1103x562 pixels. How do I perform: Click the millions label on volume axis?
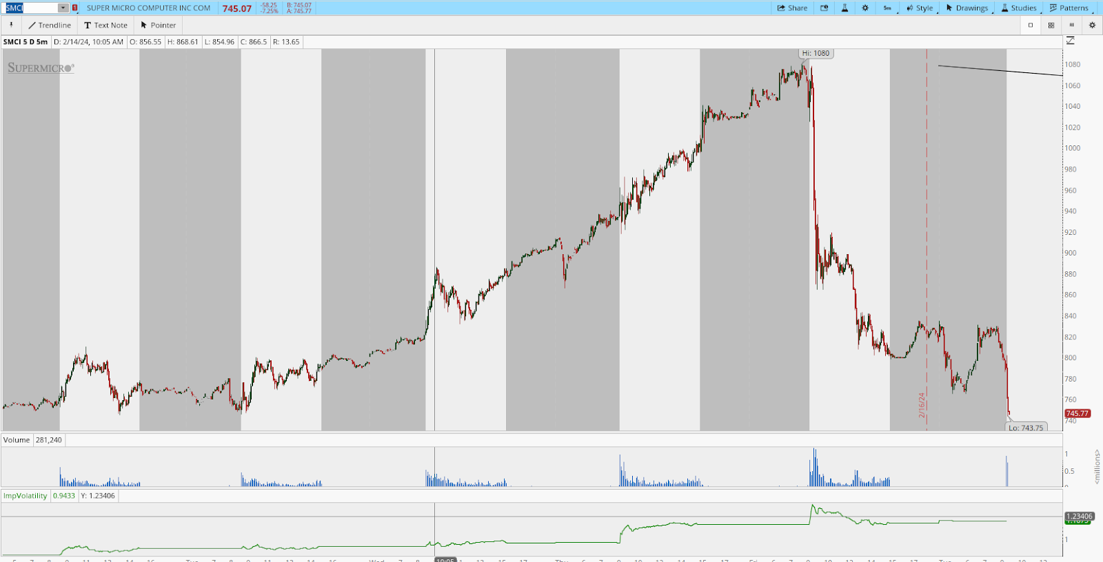(1097, 466)
